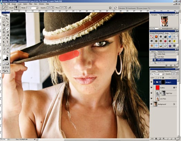Select the Pen tool
Image resolution: width=181 pixels, height=141 pixels.
(x=4, y=45)
